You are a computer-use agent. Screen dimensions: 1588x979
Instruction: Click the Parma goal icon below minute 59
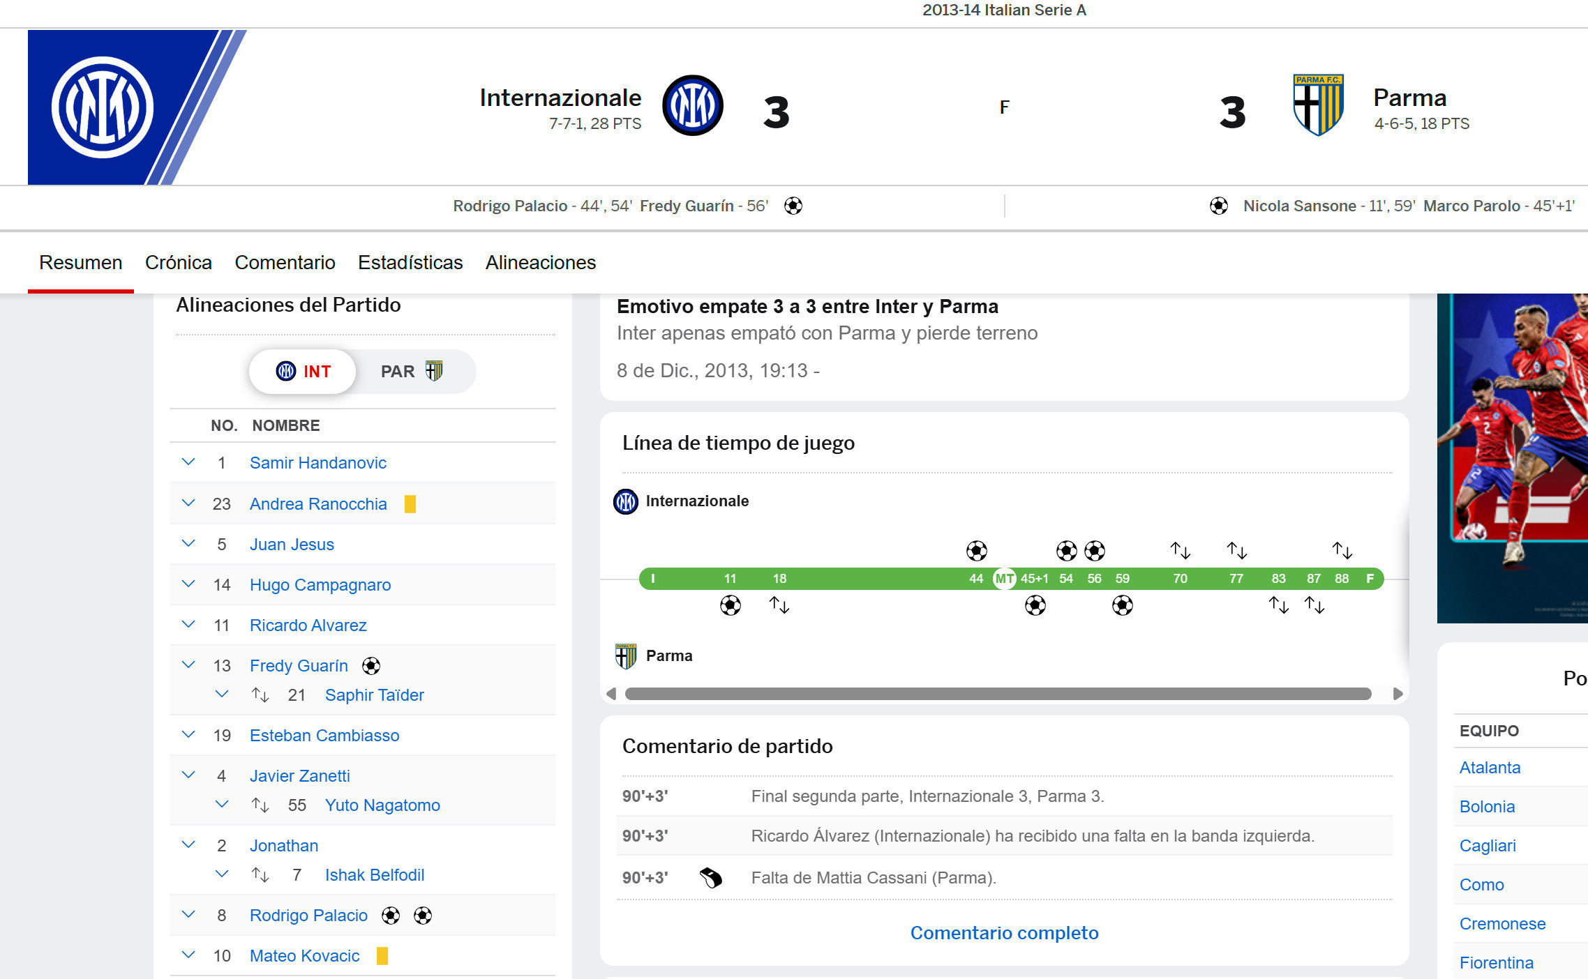(x=1123, y=605)
